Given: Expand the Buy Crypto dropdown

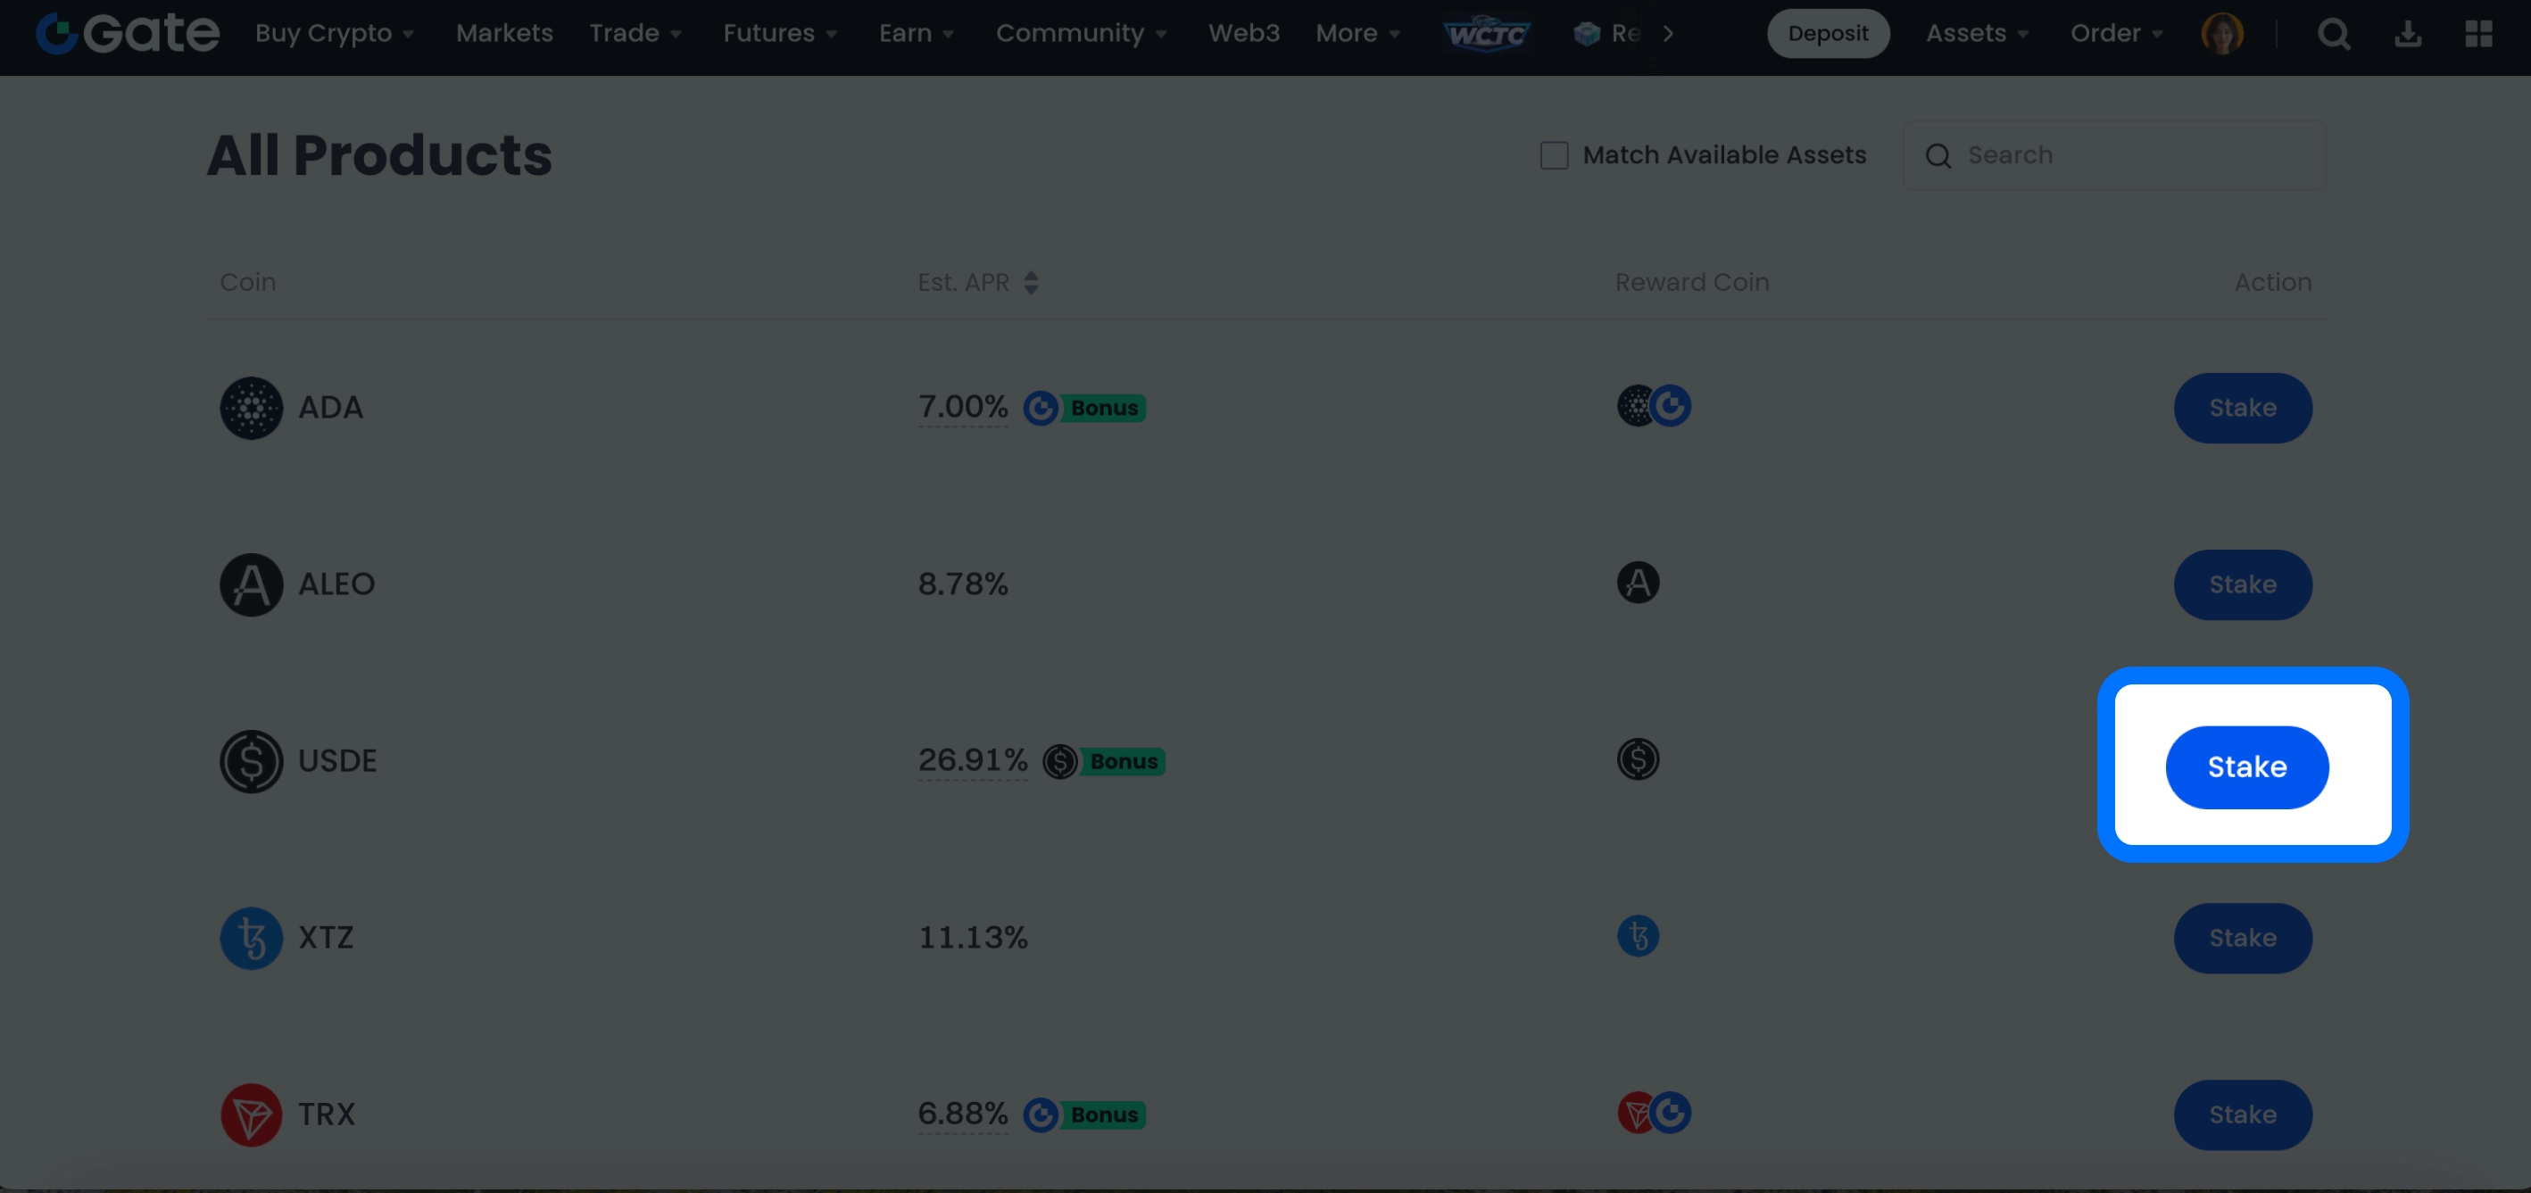Looking at the screenshot, I should tap(334, 33).
